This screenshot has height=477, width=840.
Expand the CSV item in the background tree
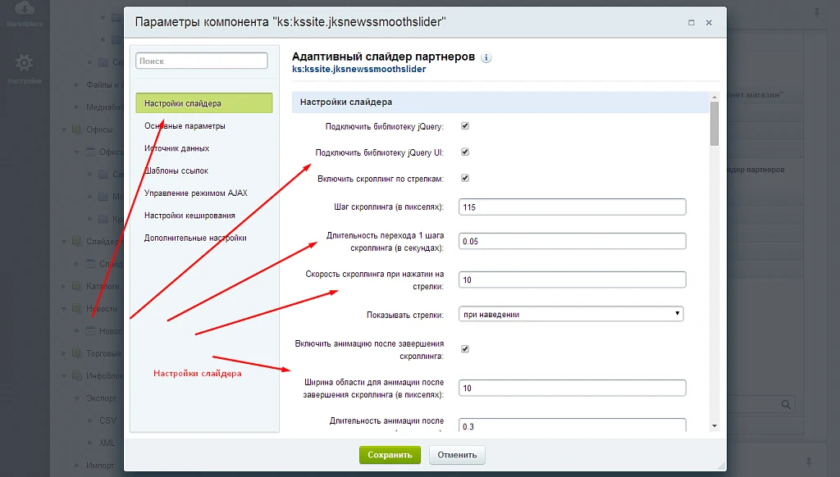click(x=89, y=420)
